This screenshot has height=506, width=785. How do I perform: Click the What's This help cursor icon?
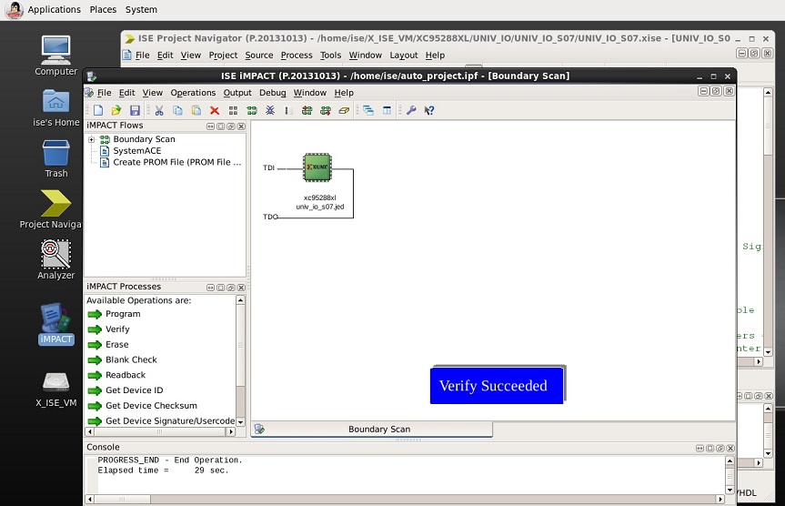click(x=429, y=110)
